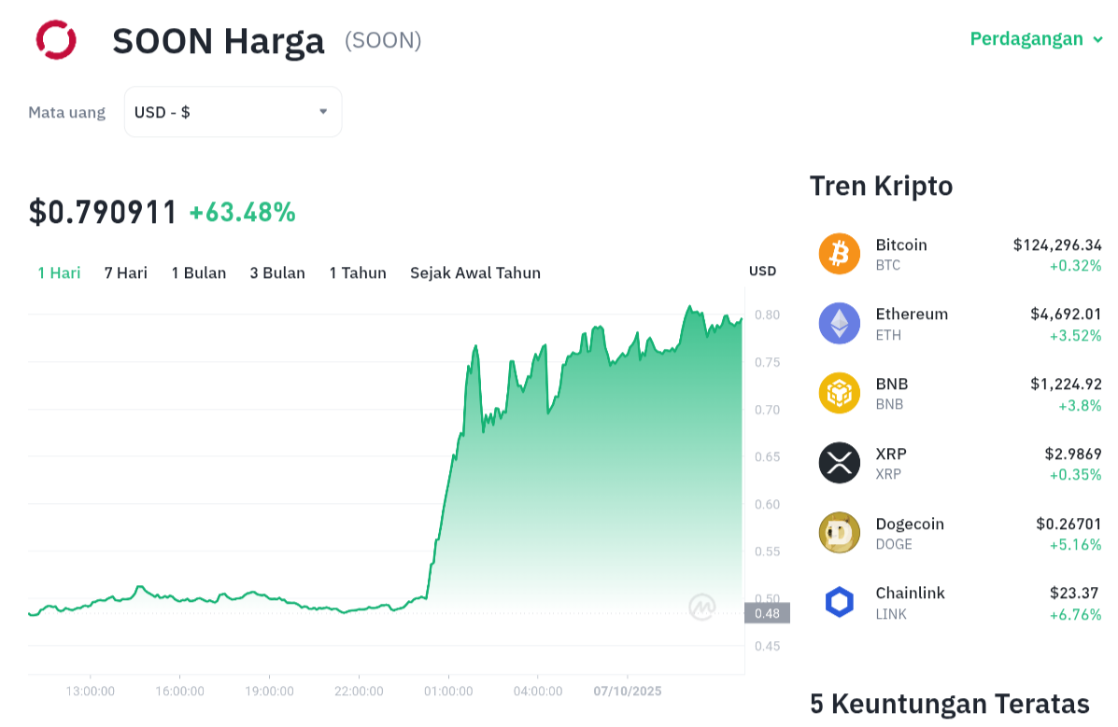The width and height of the screenshot is (1118, 727).
Task: Click the blue Chainlink hexagon icon
Action: click(839, 603)
